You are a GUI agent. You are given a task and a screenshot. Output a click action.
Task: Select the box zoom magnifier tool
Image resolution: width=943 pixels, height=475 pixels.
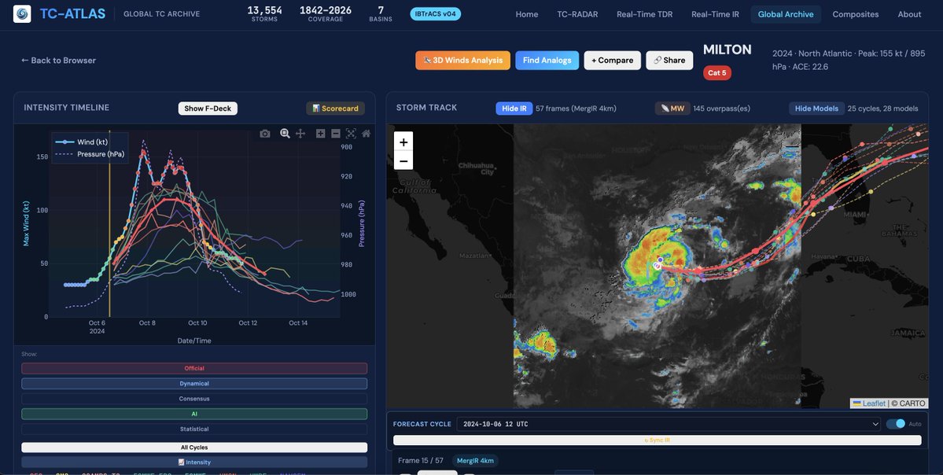pyautogui.click(x=285, y=134)
